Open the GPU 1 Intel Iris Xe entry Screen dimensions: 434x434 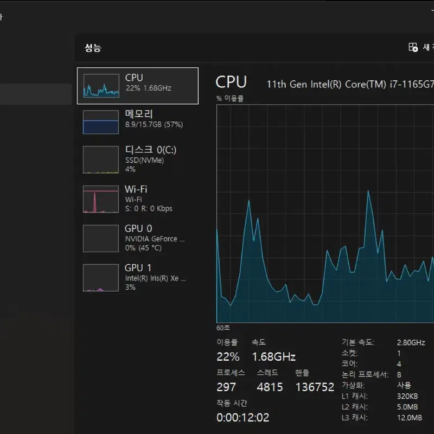pos(138,277)
